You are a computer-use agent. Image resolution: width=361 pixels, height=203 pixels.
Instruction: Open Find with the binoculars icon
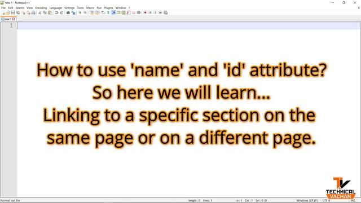coord(68,12)
